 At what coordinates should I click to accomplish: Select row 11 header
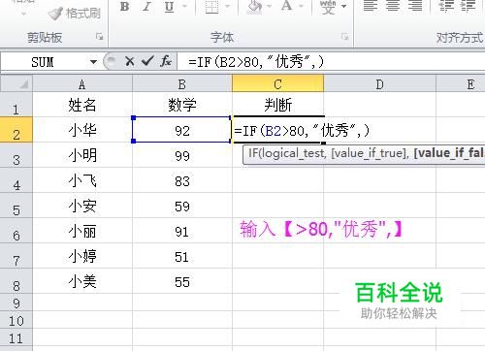pos(16,338)
